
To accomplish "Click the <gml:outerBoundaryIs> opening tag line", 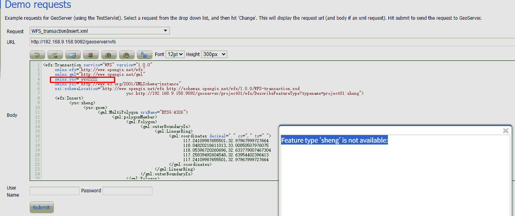I will coord(165,127).
